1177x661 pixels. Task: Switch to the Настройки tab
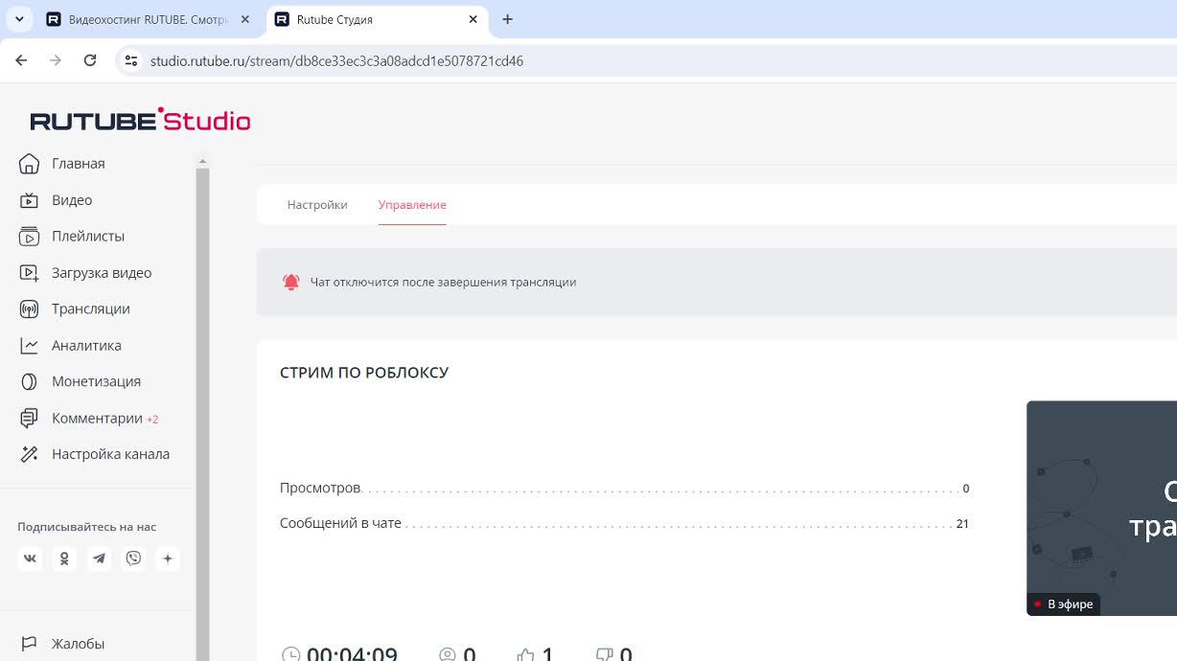click(x=317, y=205)
